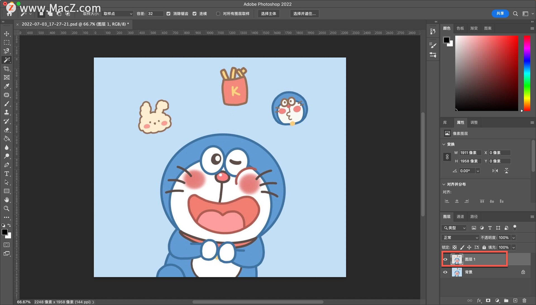Screen dimensions: 536x305
Task: Open the 正常 blend mode dropdown
Action: 460,238
